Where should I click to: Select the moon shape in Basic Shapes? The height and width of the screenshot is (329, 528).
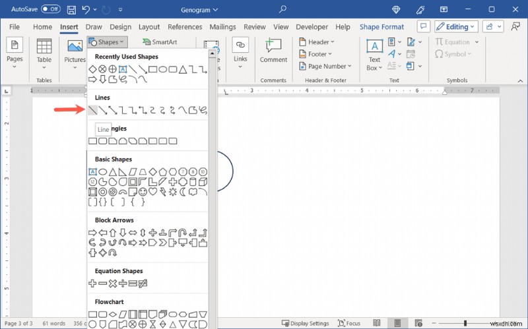click(x=183, y=192)
